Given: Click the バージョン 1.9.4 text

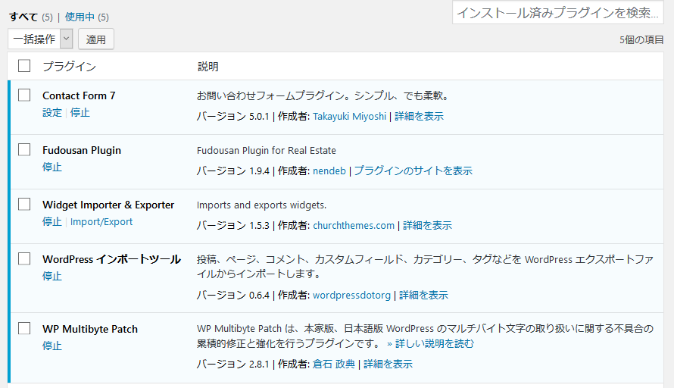Looking at the screenshot, I should tap(233, 171).
